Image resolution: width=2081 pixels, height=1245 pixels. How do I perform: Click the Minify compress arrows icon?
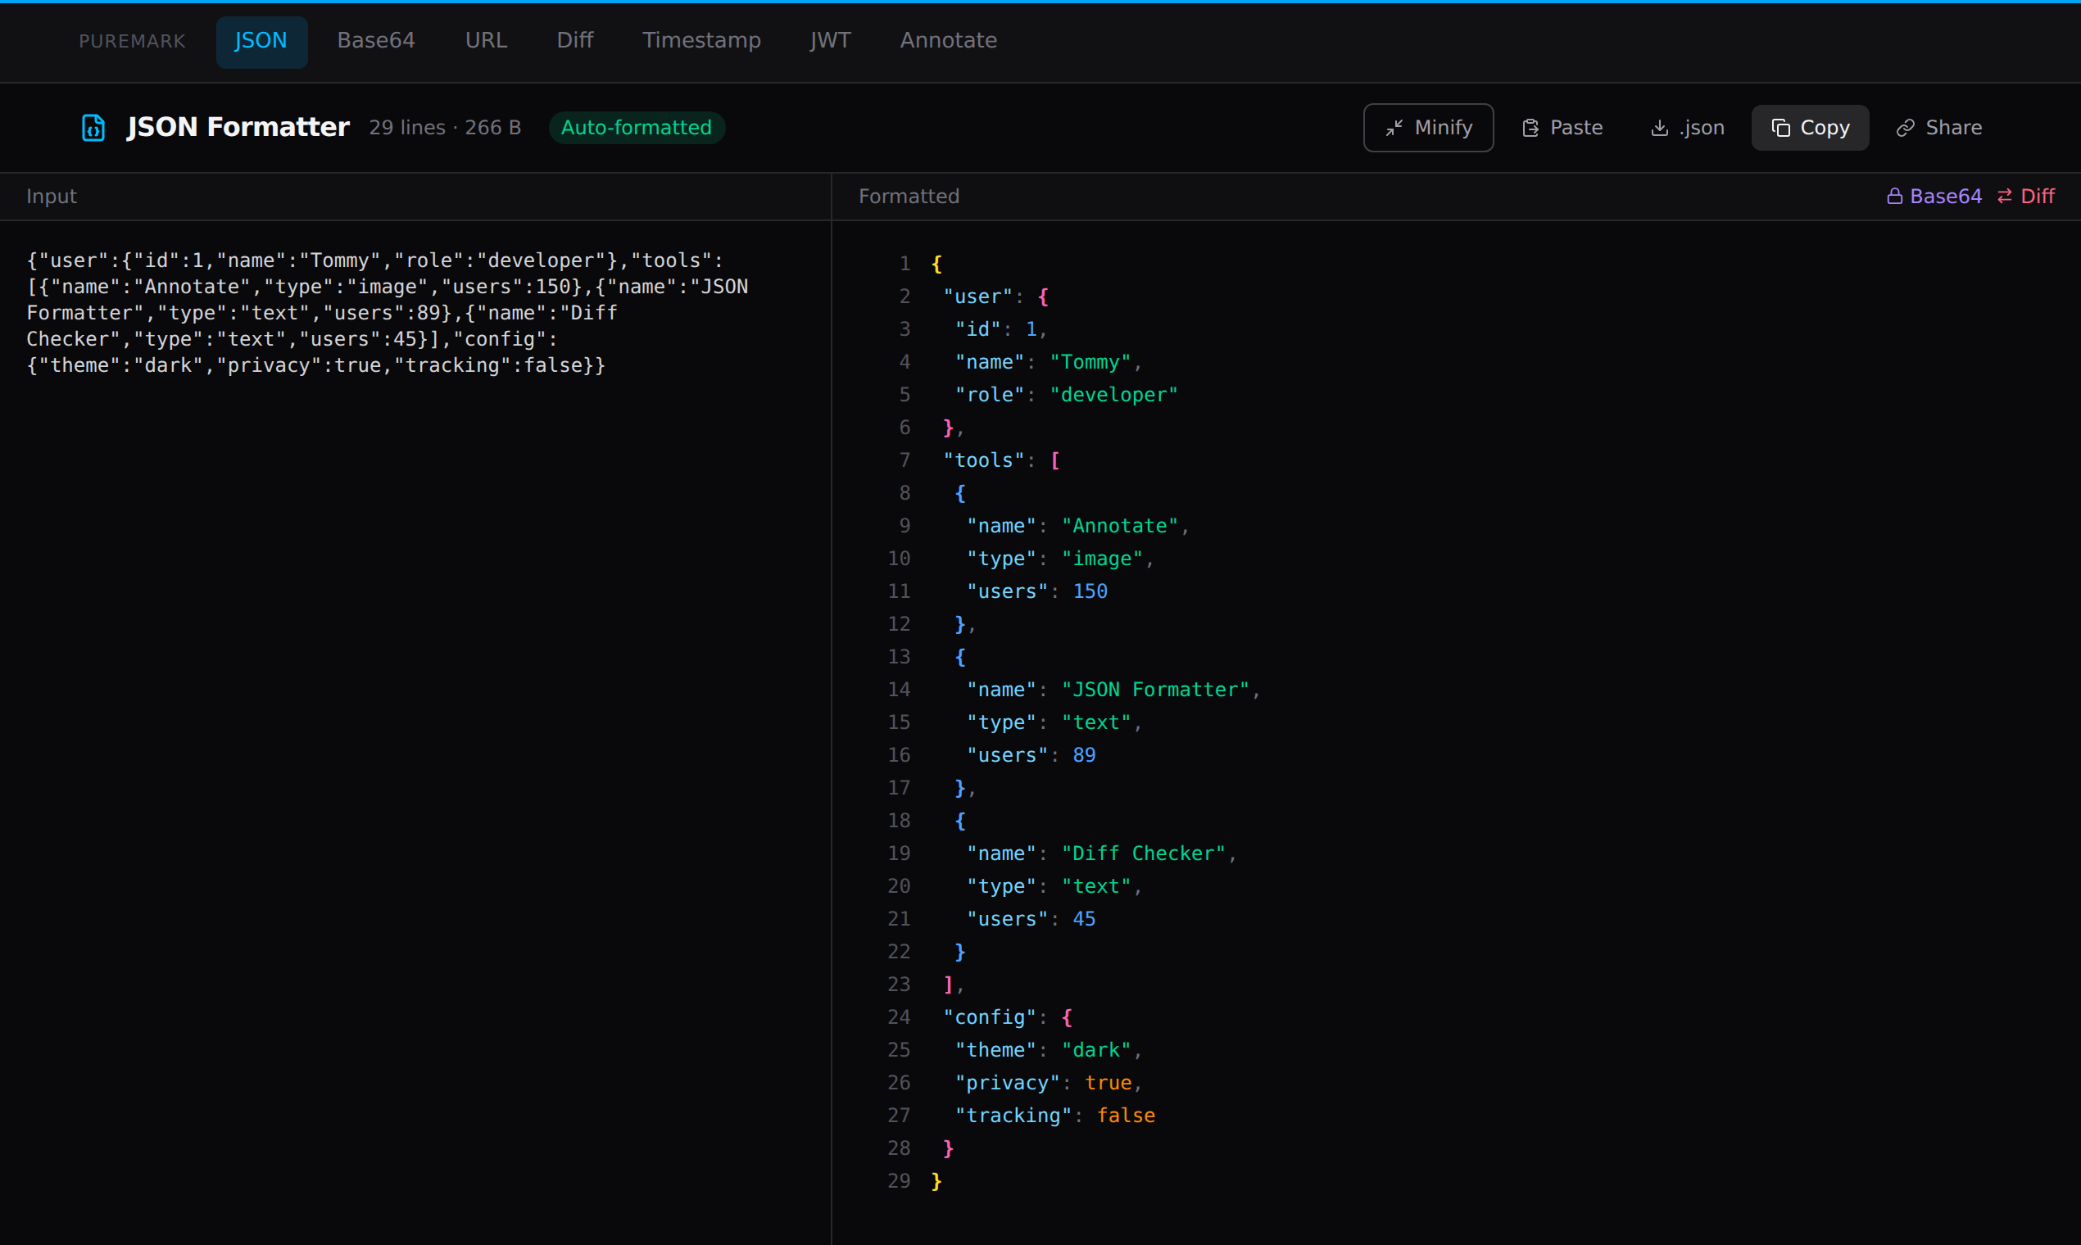tap(1394, 128)
